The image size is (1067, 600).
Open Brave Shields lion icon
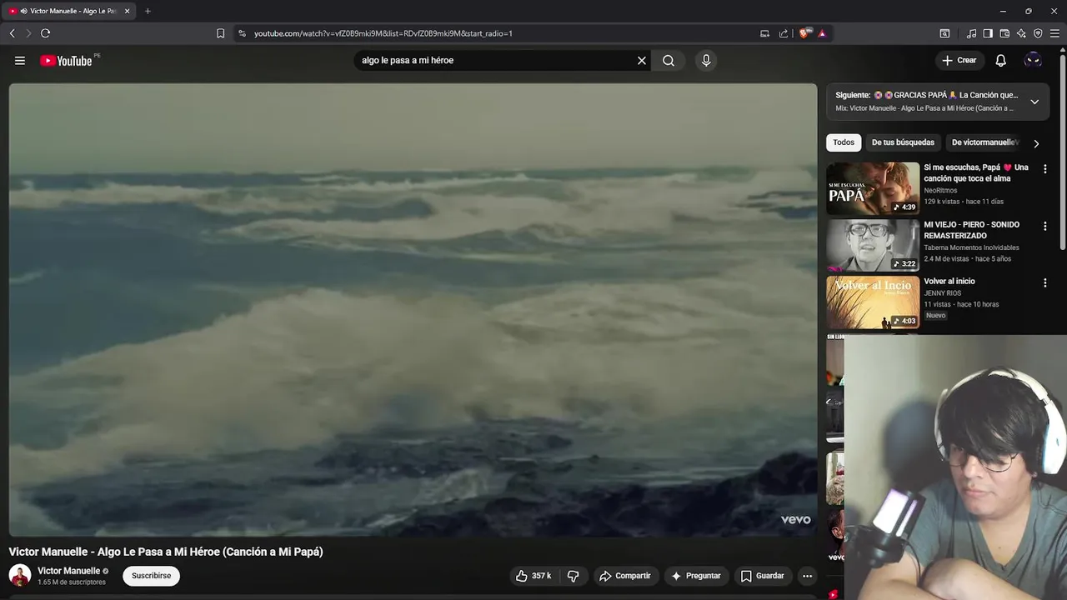pyautogui.click(x=804, y=33)
